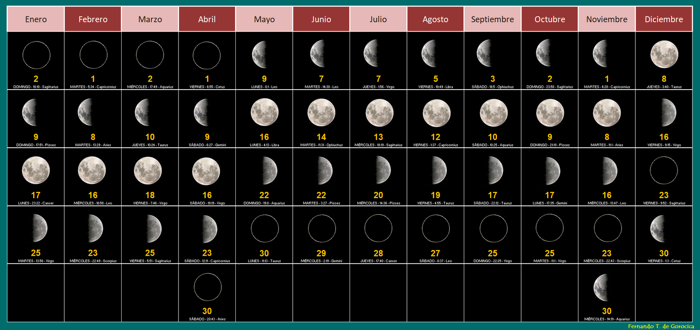
Task: Click the Septiembre month header
Action: 492,19
